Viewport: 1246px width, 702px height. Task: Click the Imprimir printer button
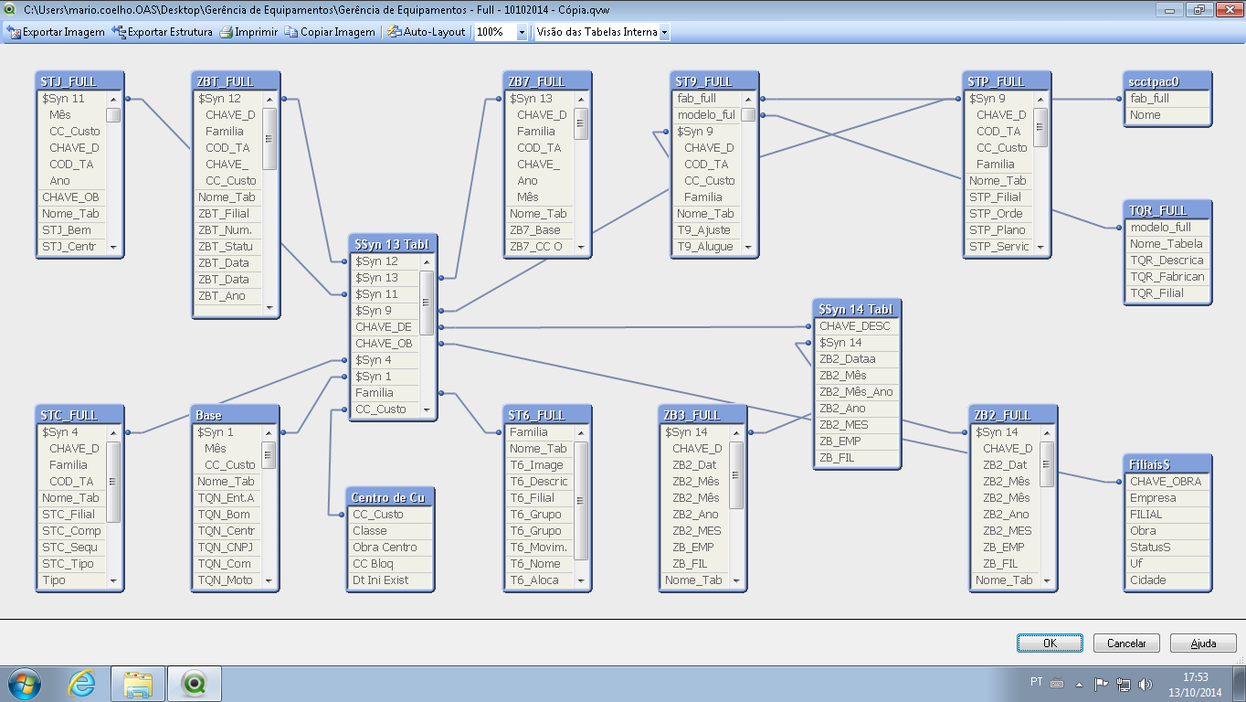point(248,32)
